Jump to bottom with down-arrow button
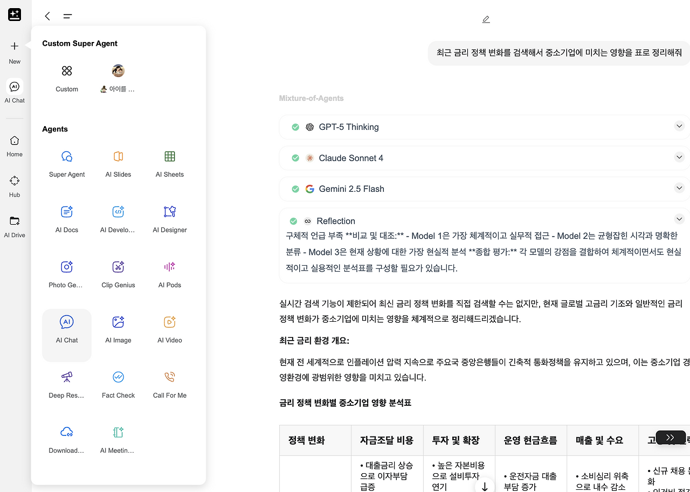The width and height of the screenshot is (690, 492). tap(485, 486)
